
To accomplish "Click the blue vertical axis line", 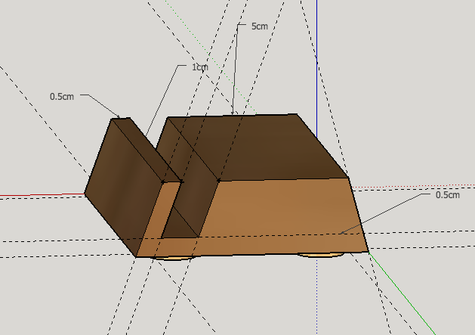I will (x=317, y=68).
